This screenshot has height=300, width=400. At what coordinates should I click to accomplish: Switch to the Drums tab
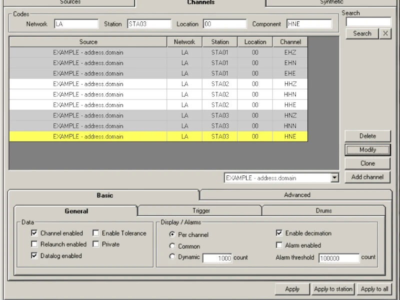coord(323,211)
